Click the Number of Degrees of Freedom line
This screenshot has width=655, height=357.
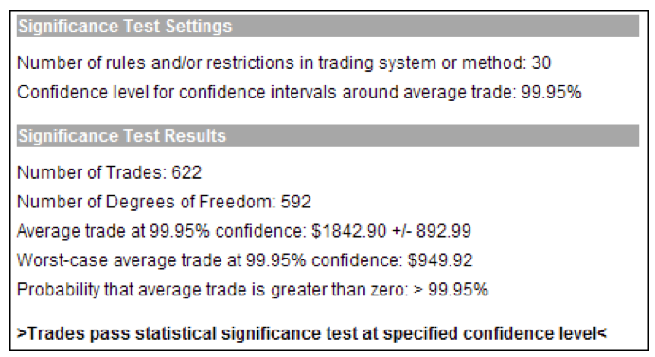tap(164, 202)
